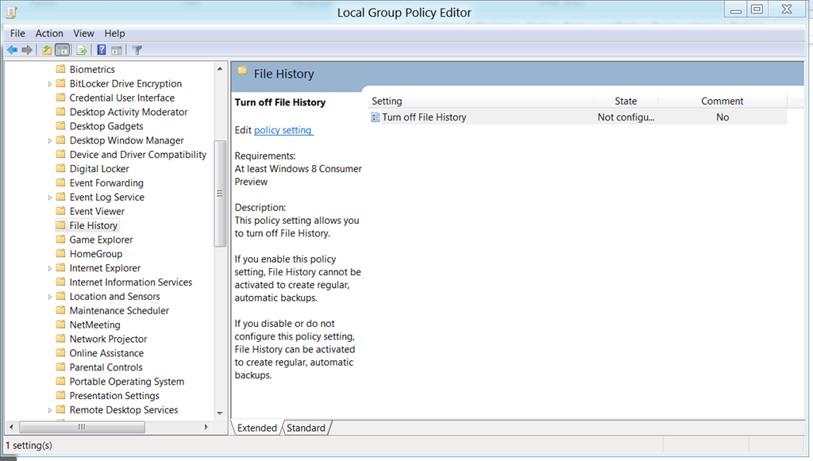813x461 pixels.
Task: Select Desktop Activity Moderator folder
Action: pos(129,112)
